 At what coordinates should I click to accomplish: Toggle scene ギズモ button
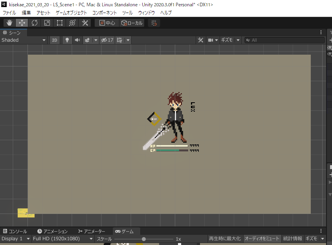(x=227, y=40)
